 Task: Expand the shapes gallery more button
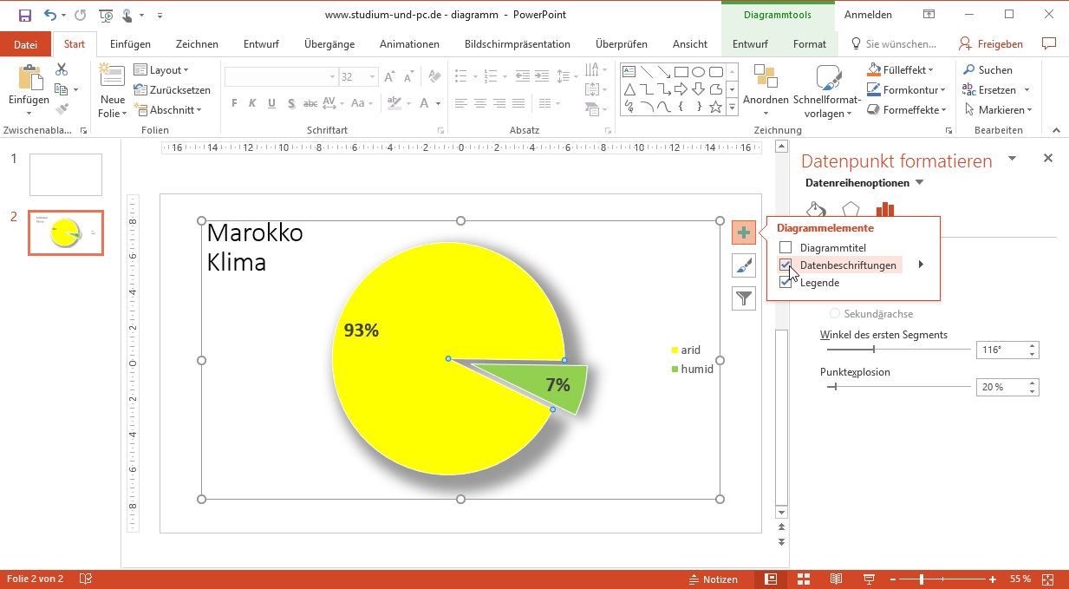(732, 108)
